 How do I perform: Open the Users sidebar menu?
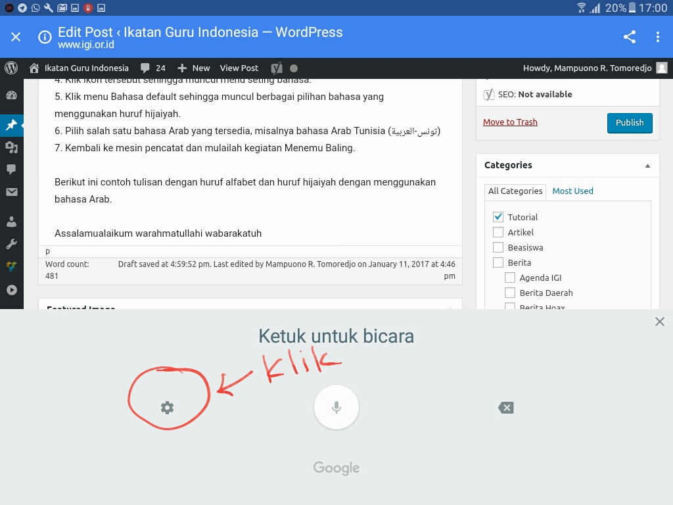pos(11,221)
